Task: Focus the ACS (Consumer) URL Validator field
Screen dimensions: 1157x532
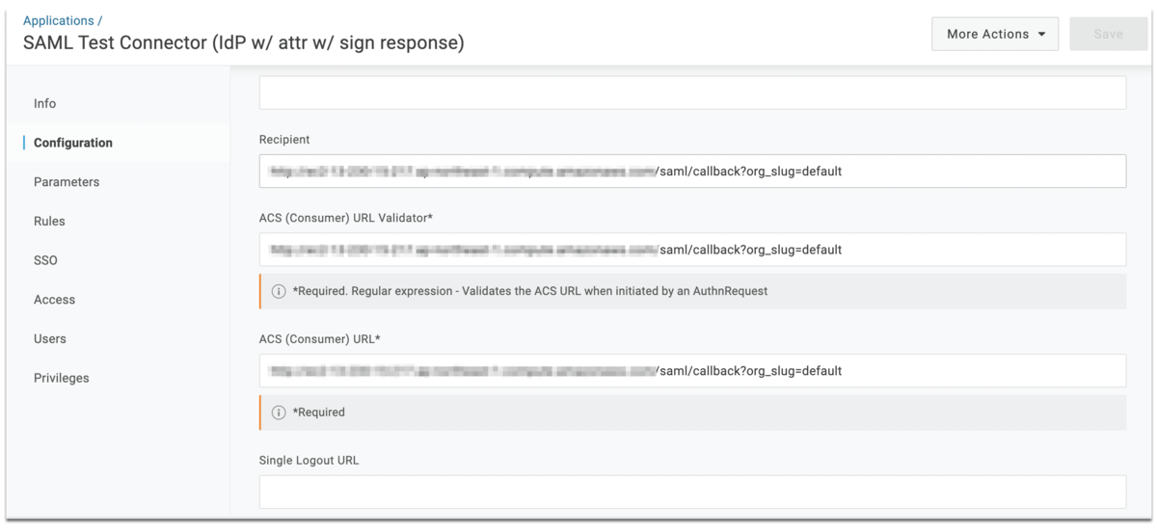Action: [692, 250]
